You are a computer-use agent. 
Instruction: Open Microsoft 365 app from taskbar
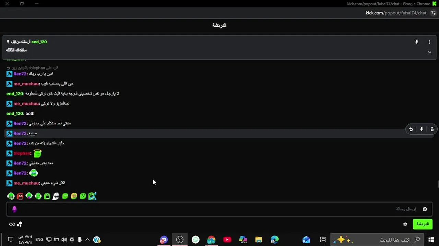243,240
